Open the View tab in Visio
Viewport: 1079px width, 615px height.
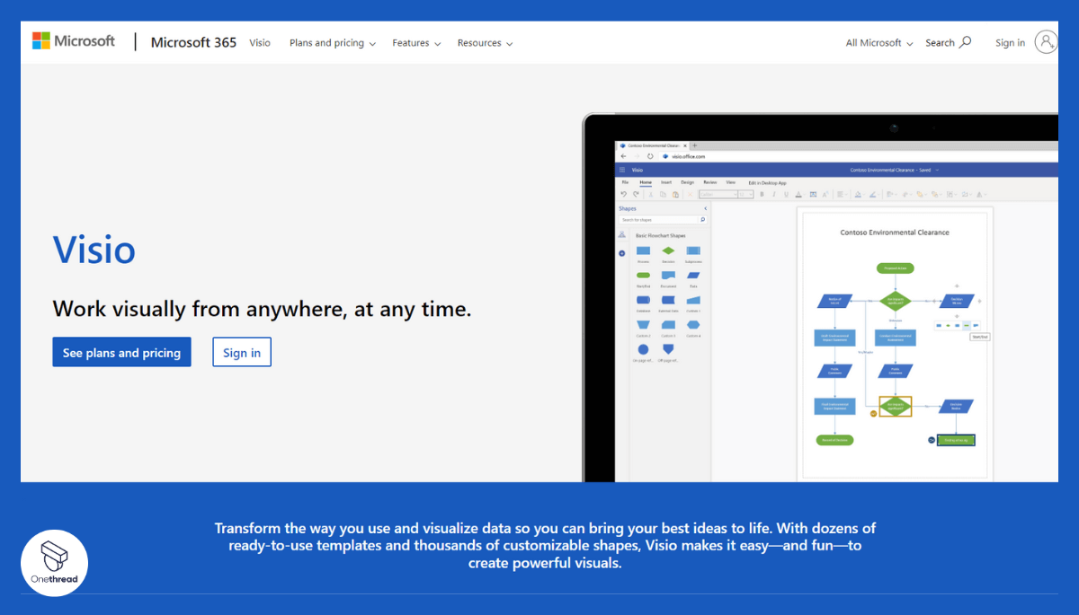point(731,181)
